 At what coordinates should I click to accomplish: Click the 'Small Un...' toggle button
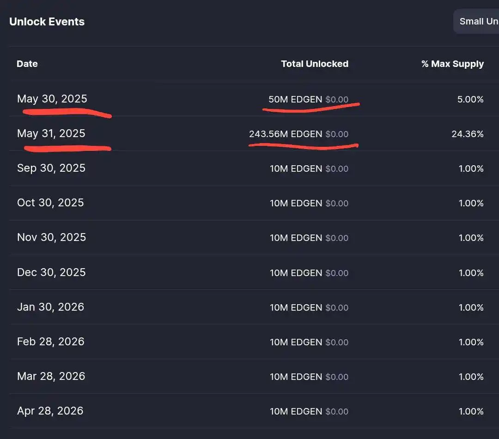(x=478, y=22)
